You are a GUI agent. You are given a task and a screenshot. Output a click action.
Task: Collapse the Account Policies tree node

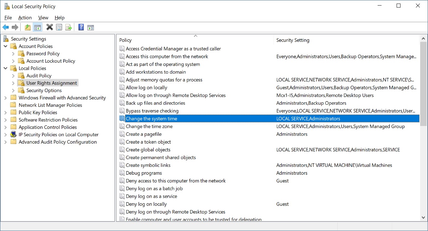[6, 46]
